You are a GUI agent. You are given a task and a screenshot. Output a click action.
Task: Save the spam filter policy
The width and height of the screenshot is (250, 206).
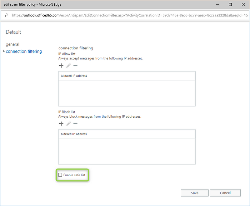pos(195,193)
